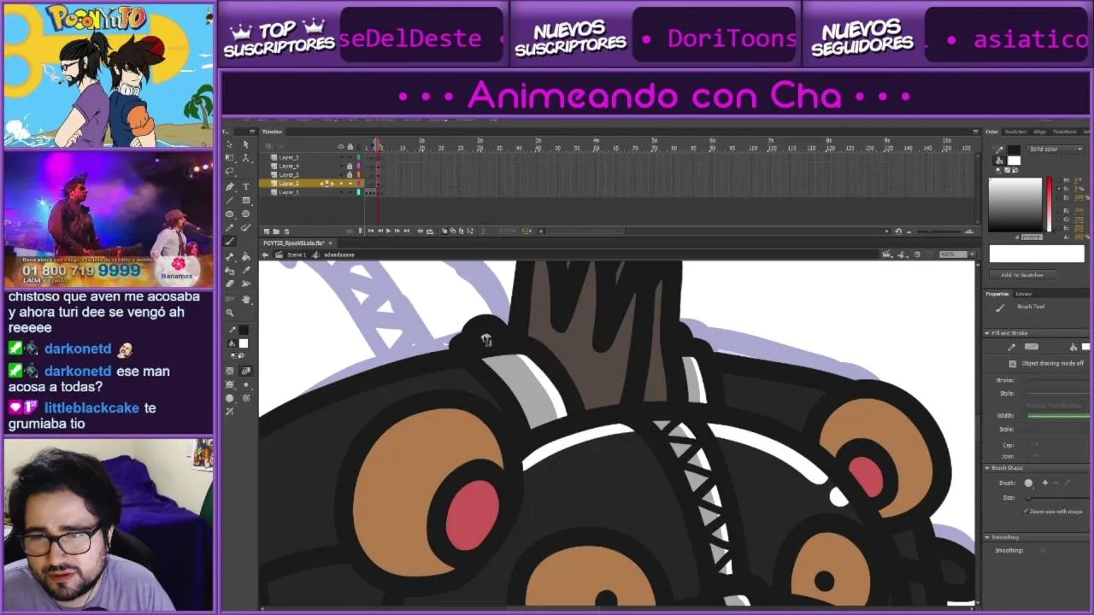Toggle lock on Layer_3
The image size is (1094, 615).
(350, 174)
